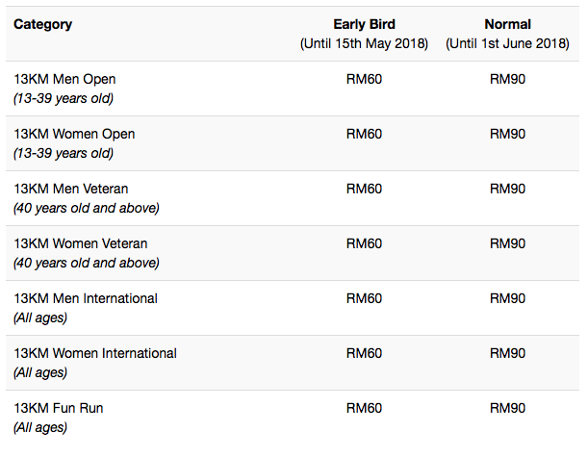Click the Until 1st June 2018 deadline text
This screenshot has height=457, width=588.
click(x=507, y=43)
